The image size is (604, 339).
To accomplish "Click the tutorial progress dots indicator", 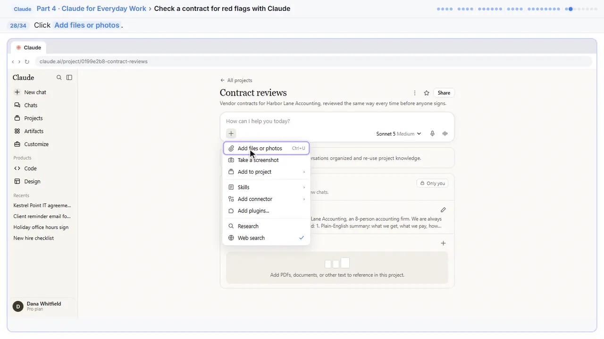I will pyautogui.click(x=517, y=8).
